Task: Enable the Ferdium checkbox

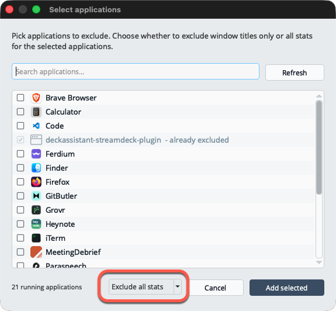Action: [20, 154]
